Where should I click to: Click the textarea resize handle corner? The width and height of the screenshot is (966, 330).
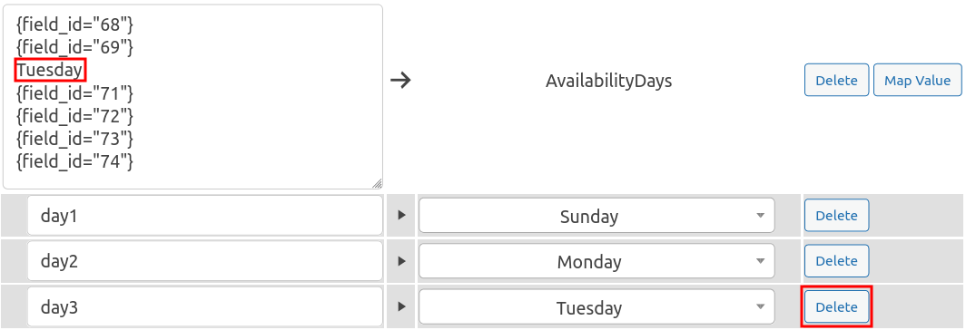[x=377, y=183]
